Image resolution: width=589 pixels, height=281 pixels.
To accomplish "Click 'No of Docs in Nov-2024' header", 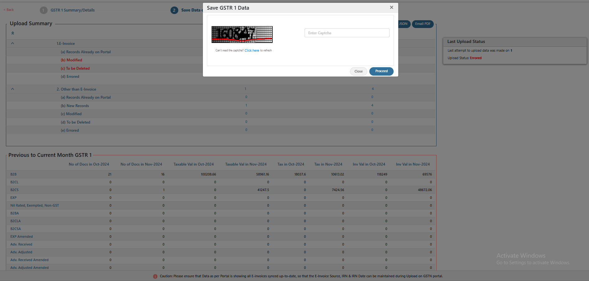I will coord(141,164).
